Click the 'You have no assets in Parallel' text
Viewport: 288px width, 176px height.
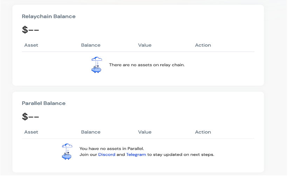coord(112,149)
